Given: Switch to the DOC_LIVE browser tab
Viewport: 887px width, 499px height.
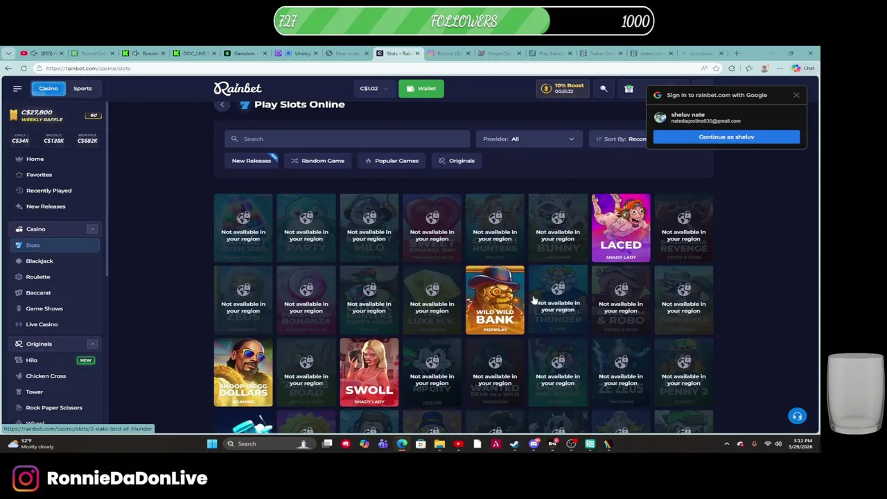Looking at the screenshot, I should pyautogui.click(x=194, y=53).
